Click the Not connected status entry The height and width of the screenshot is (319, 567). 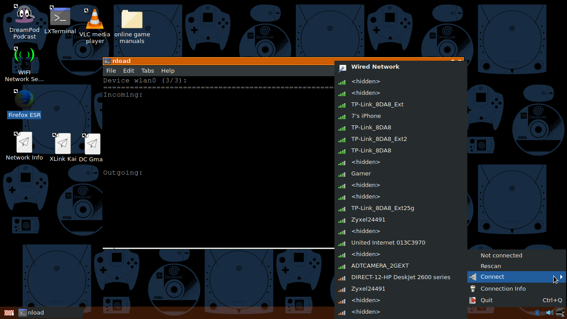pyautogui.click(x=517, y=256)
